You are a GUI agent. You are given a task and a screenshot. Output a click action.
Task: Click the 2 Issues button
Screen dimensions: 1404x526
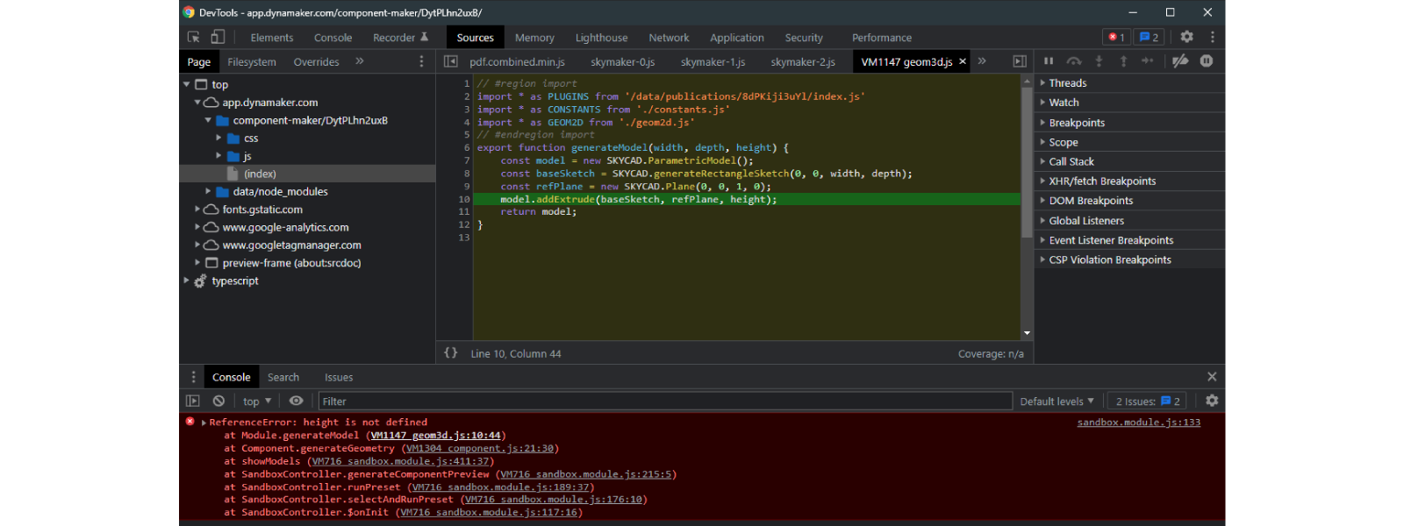tap(1148, 402)
